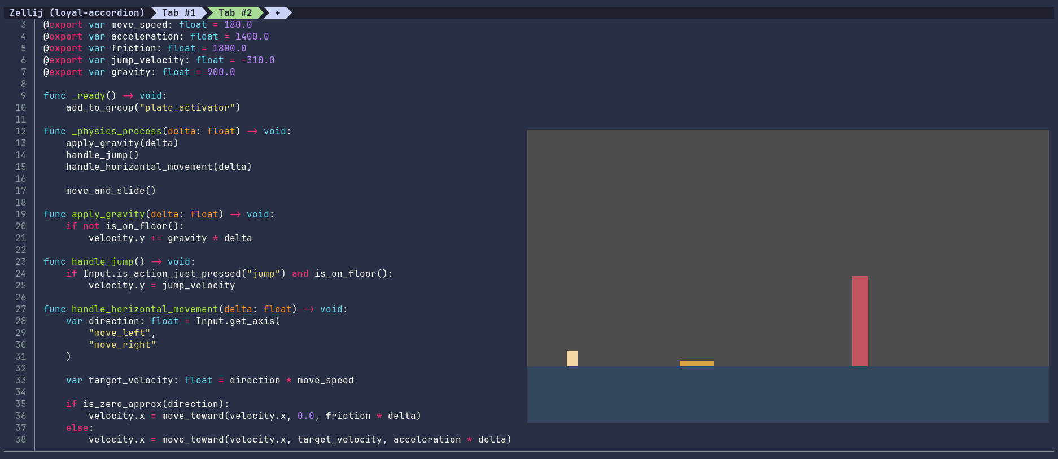The width and height of the screenshot is (1058, 459).
Task: Click the handle_jump function definition
Action: tap(103, 262)
